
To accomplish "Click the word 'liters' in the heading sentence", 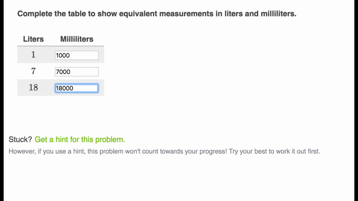I will tap(234, 14).
